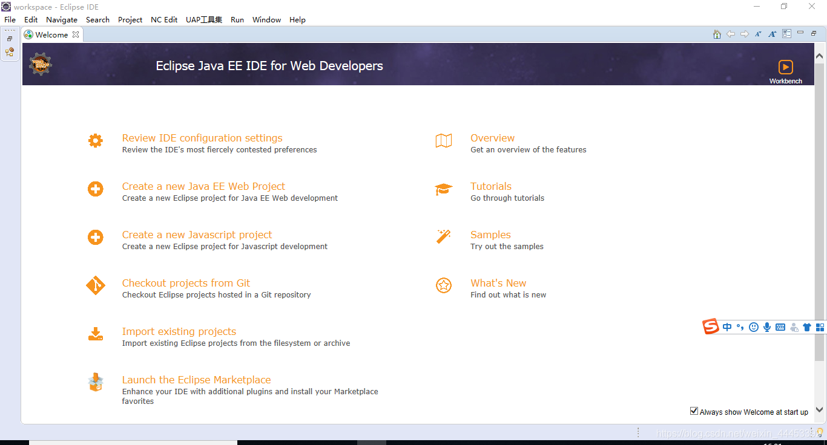
Task: Open the Java hierarchy view icon in left trim
Action: (x=10, y=52)
